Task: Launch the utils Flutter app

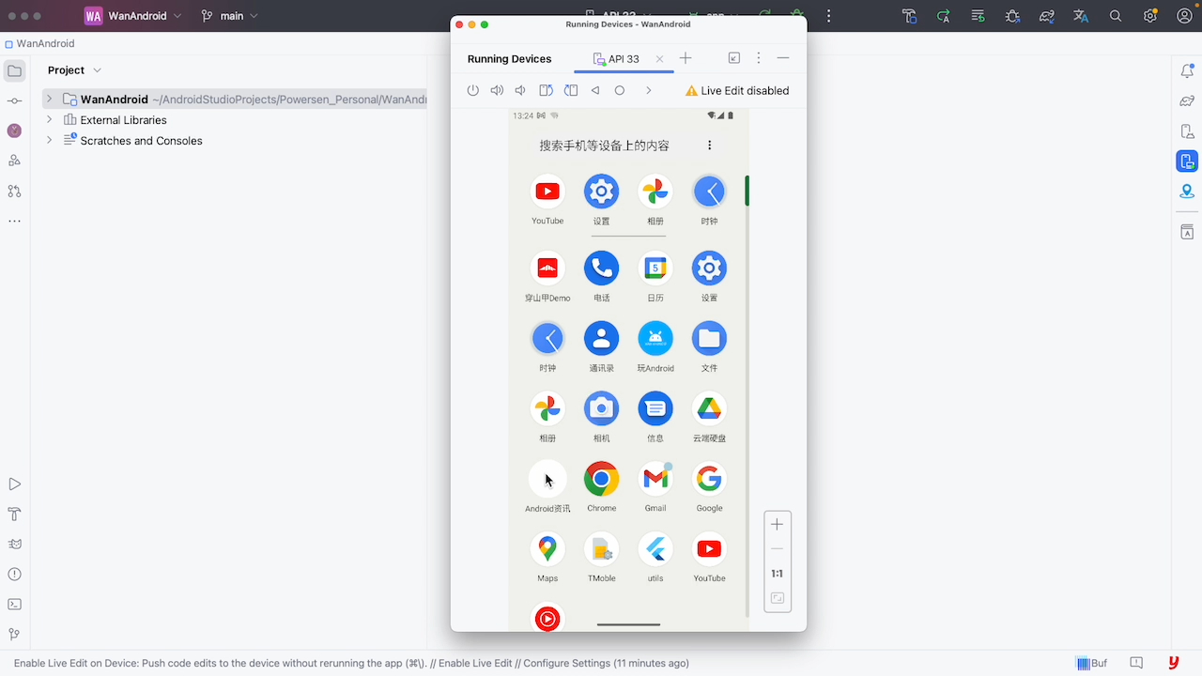Action: (655, 557)
